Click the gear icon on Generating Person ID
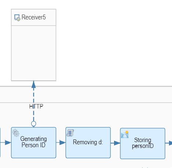This screenshot has height=168, width=172. click(16, 133)
